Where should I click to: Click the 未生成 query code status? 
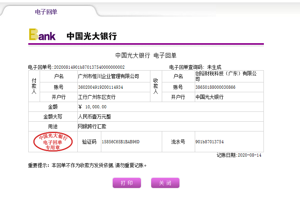click(x=214, y=67)
